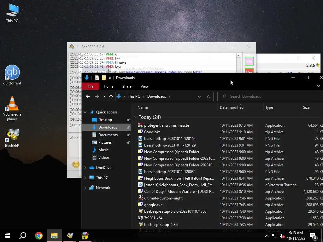This screenshot has height=242, width=323.
Task: Refresh the Downloads folder view
Action: pyautogui.click(x=209, y=96)
